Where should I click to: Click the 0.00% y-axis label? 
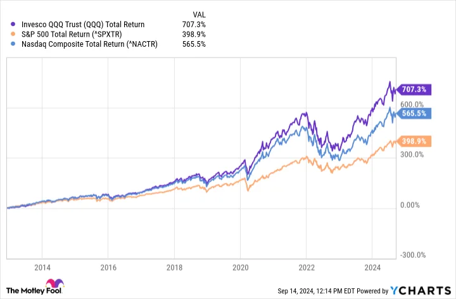pyautogui.click(x=410, y=205)
